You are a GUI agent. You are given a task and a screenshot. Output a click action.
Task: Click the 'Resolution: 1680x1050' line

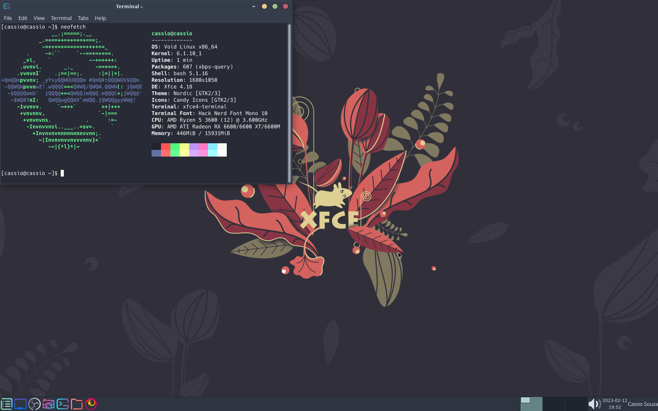(184, 80)
